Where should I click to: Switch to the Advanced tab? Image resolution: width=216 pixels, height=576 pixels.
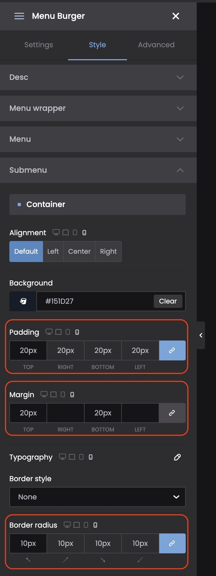(156, 45)
